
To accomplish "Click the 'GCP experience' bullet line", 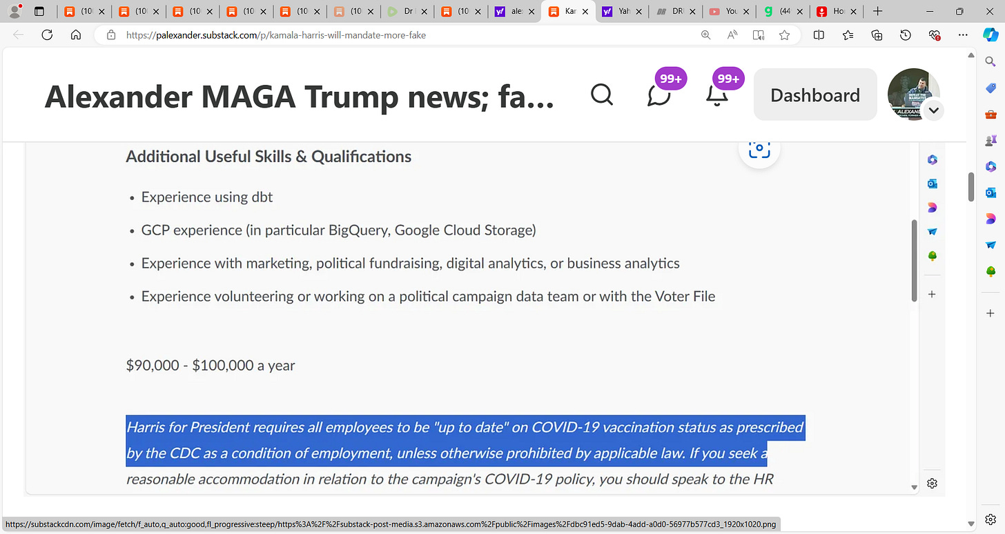I will pyautogui.click(x=339, y=230).
